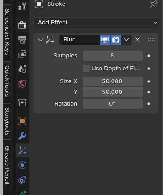The height and width of the screenshot is (195, 163).
Task: Open the Visual Effects tab
Action: (x=22, y=150)
